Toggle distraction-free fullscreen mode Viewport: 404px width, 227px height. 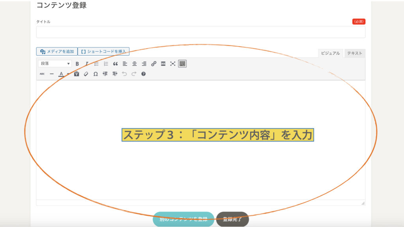pyautogui.click(x=173, y=64)
